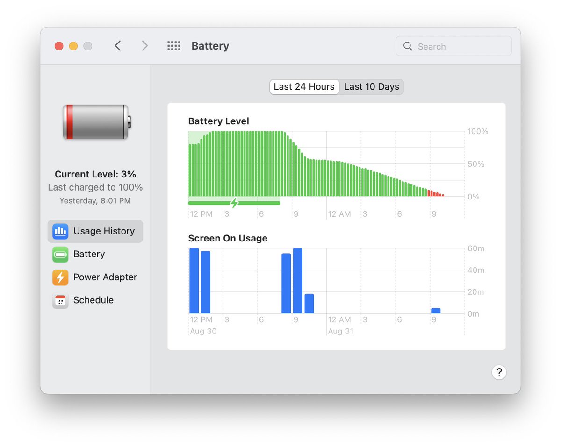
Task: Click the magnifying glass search icon
Action: (x=408, y=46)
